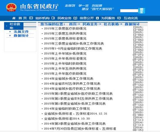The height and width of the screenshot is (132, 160).
Task: Open 全省城乡低保标准、五保标准2014.12.31
Action: coord(76,113)
